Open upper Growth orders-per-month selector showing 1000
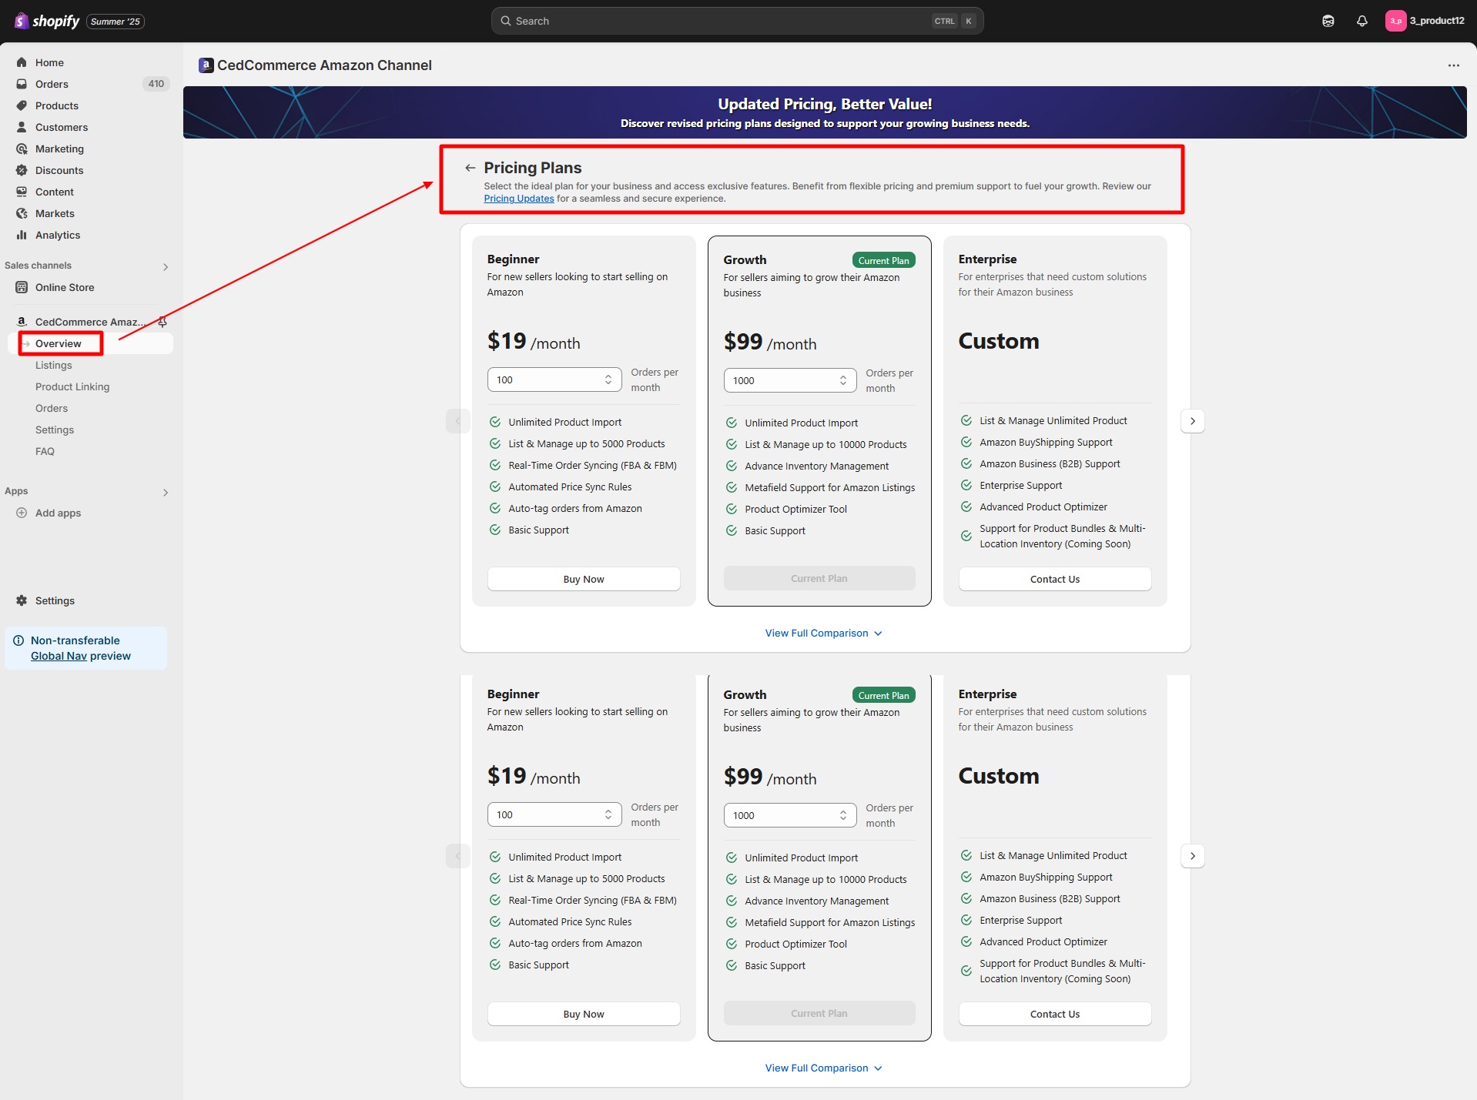Viewport: 1477px width, 1100px height. pos(790,380)
